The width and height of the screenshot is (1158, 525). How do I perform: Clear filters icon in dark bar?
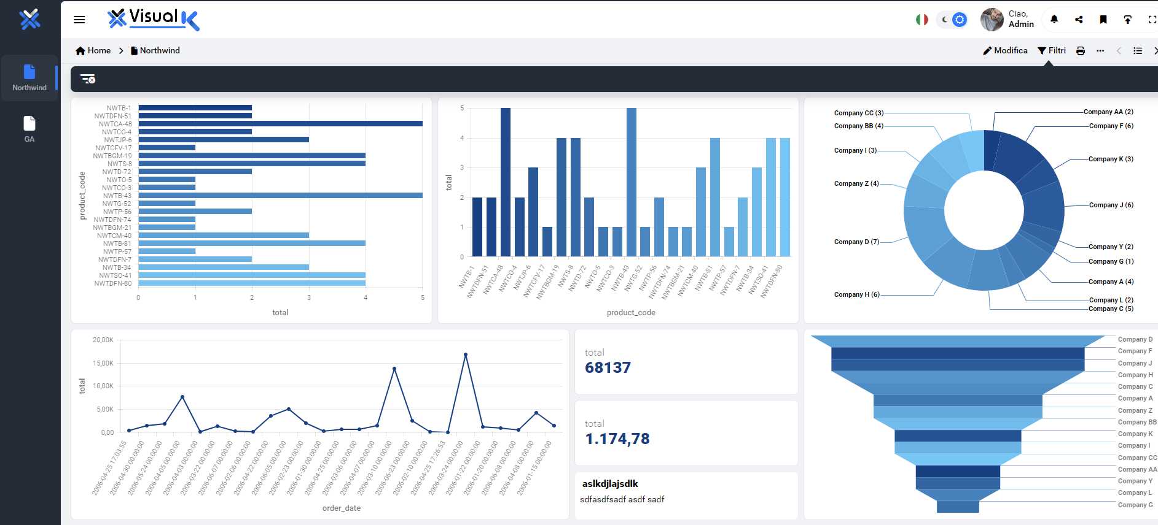tap(88, 79)
